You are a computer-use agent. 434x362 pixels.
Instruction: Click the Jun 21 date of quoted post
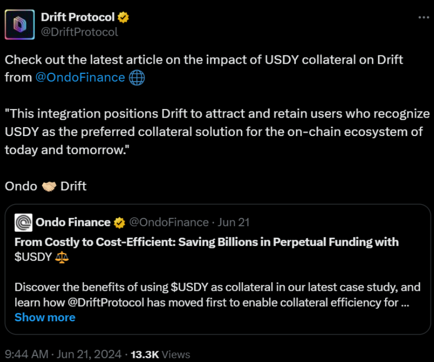coord(234,222)
